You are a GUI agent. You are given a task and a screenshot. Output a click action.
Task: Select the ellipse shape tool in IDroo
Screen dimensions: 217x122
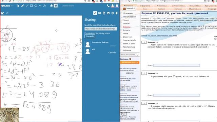(36, 6)
